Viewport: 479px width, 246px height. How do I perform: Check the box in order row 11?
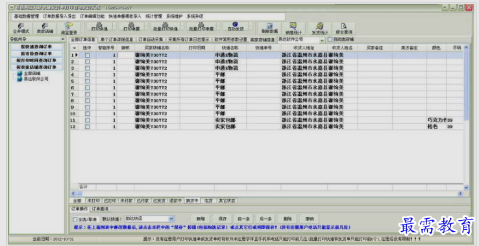click(x=88, y=120)
